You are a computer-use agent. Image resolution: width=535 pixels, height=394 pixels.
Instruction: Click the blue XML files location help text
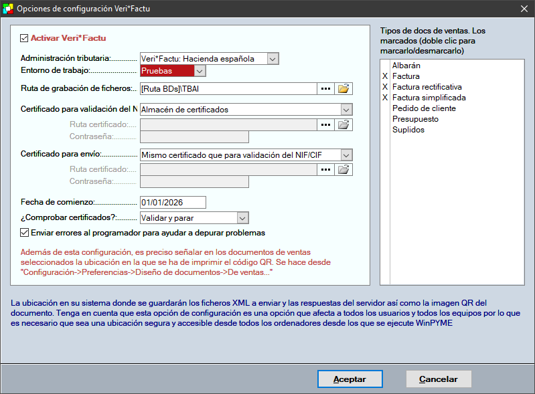click(265, 313)
